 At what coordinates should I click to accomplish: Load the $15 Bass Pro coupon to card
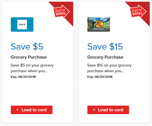pos(108,110)
